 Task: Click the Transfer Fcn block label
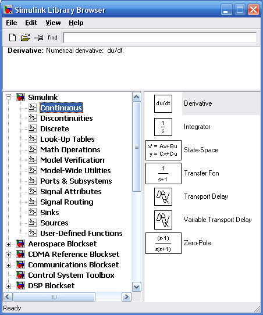pyautogui.click(x=201, y=173)
